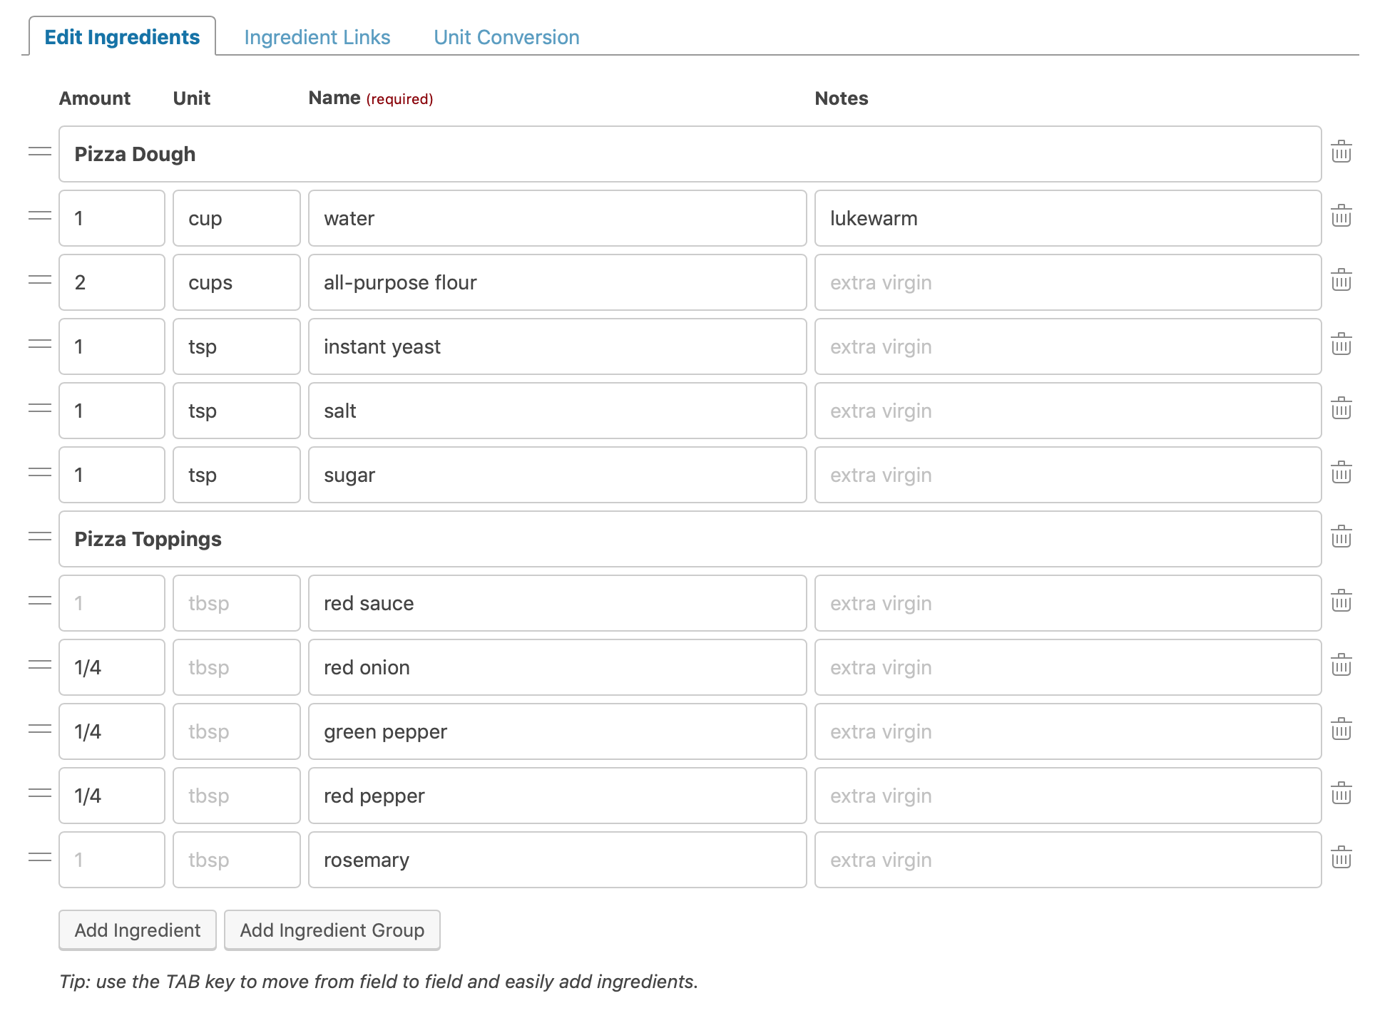Click the unit field containing cups
The height and width of the screenshot is (1018, 1375).
pyautogui.click(x=236, y=282)
